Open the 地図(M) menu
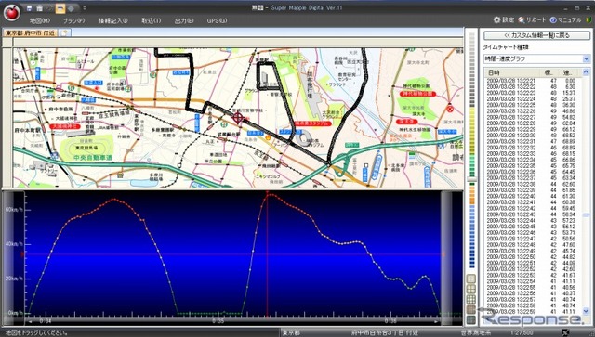 point(40,20)
